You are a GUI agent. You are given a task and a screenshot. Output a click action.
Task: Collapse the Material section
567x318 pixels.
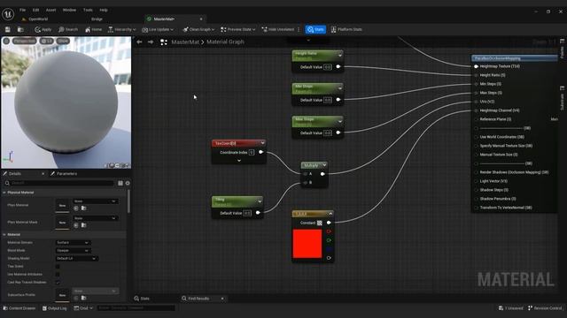[x=4, y=235]
